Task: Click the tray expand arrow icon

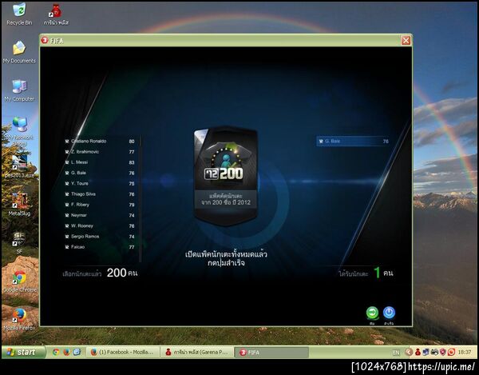Action: [409, 353]
